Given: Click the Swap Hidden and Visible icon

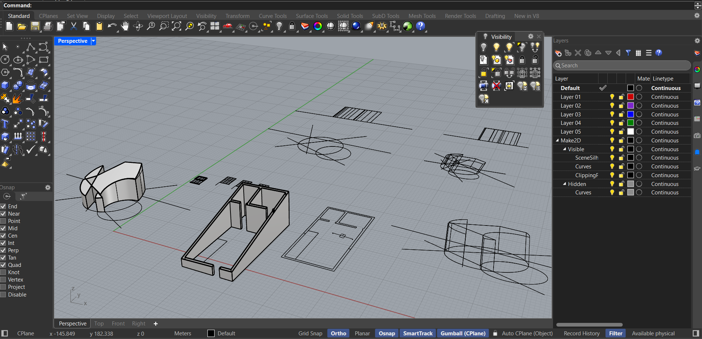Looking at the screenshot, I should pyautogui.click(x=535, y=47).
